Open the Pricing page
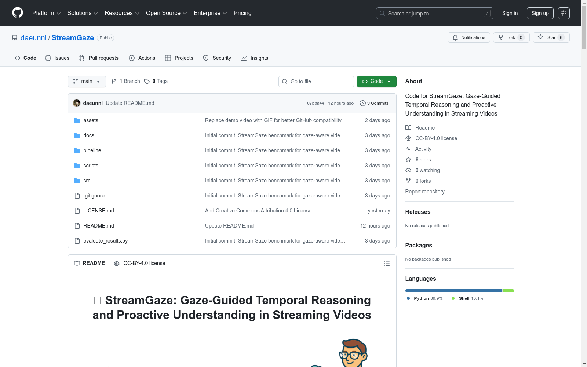 243,13
